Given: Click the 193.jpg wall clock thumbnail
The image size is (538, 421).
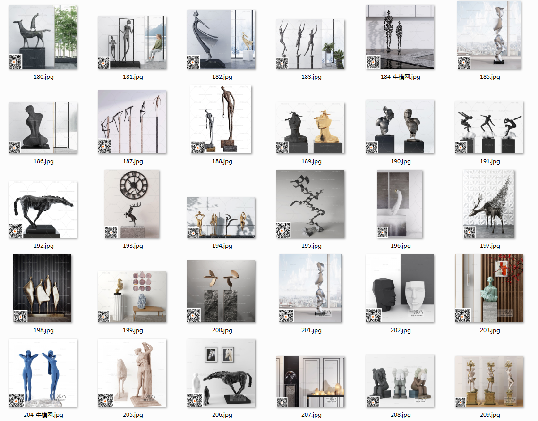Looking at the screenshot, I should coord(132,204).
